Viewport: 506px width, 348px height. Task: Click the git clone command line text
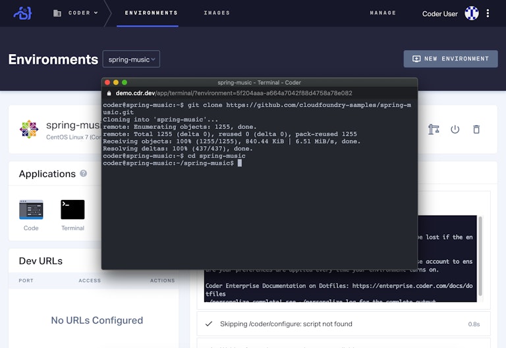tap(257, 109)
